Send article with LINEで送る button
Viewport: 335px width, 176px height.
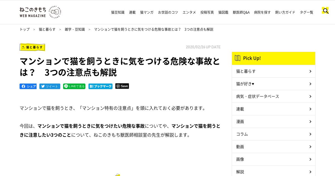74,86
